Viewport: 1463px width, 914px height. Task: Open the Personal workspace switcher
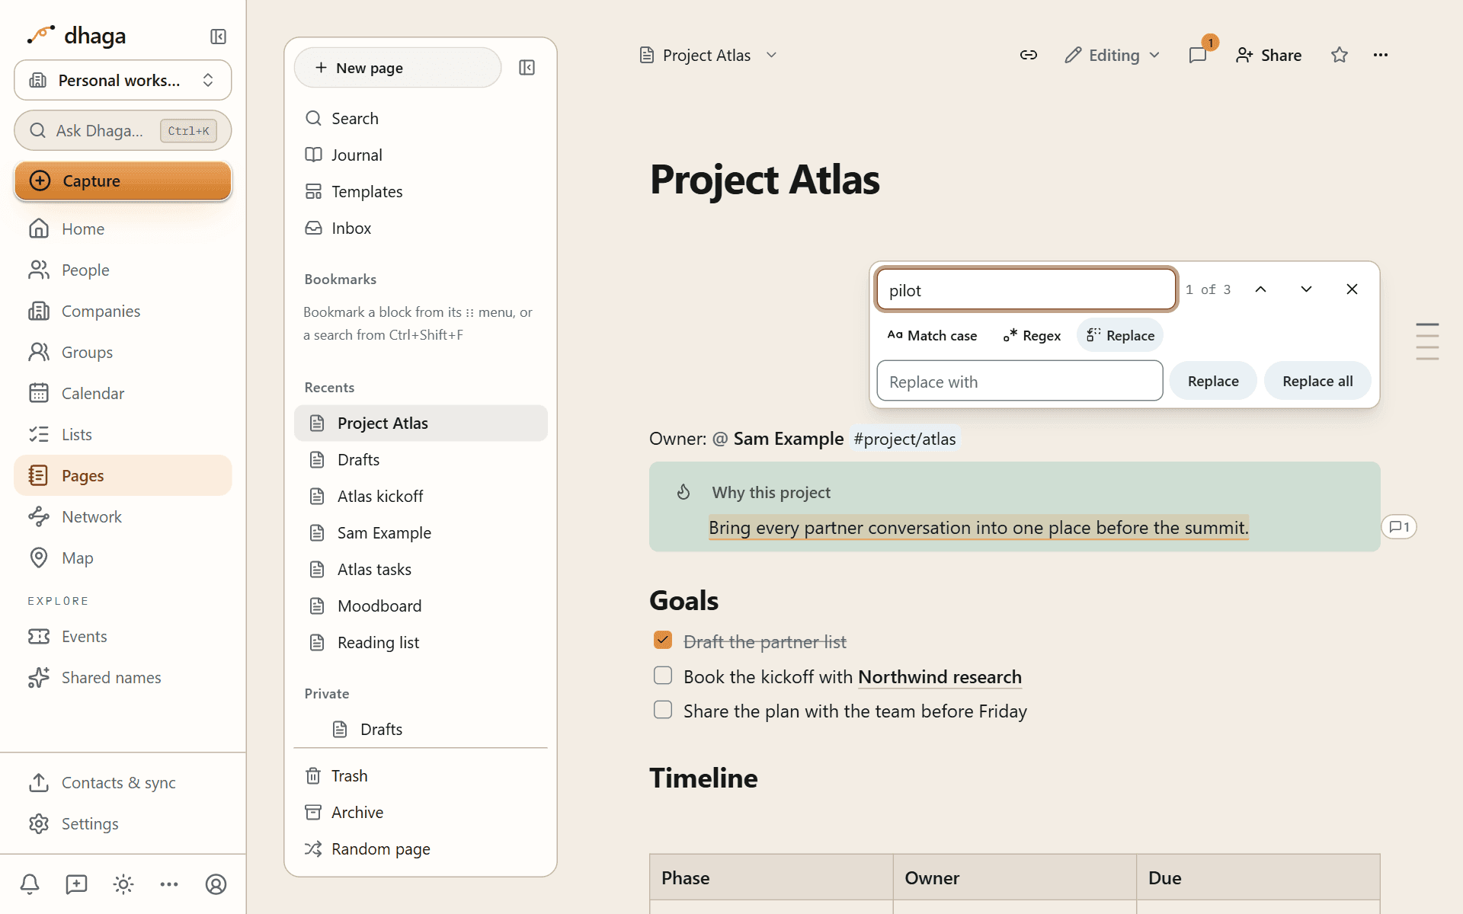[123, 80]
